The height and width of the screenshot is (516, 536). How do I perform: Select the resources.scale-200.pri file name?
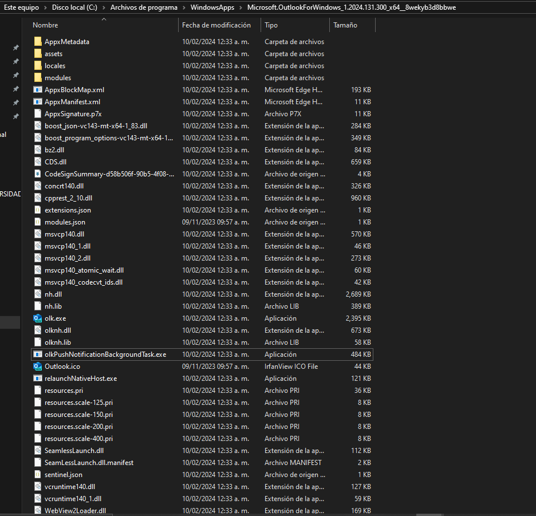click(78, 427)
